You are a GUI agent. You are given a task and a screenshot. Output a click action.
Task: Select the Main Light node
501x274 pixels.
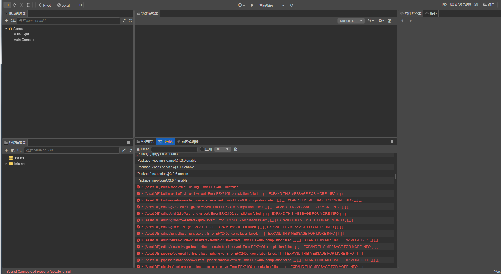coord(21,34)
